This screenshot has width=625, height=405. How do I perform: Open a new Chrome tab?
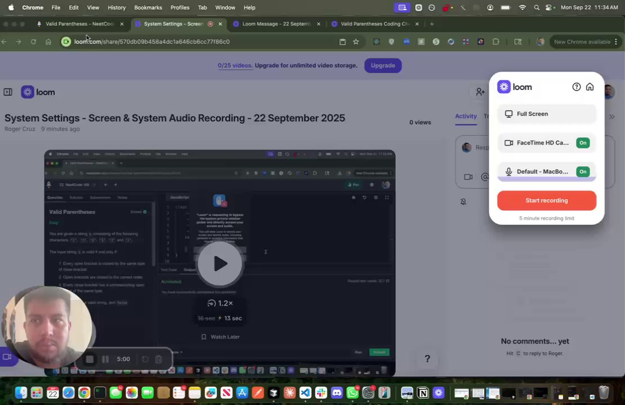(432, 24)
